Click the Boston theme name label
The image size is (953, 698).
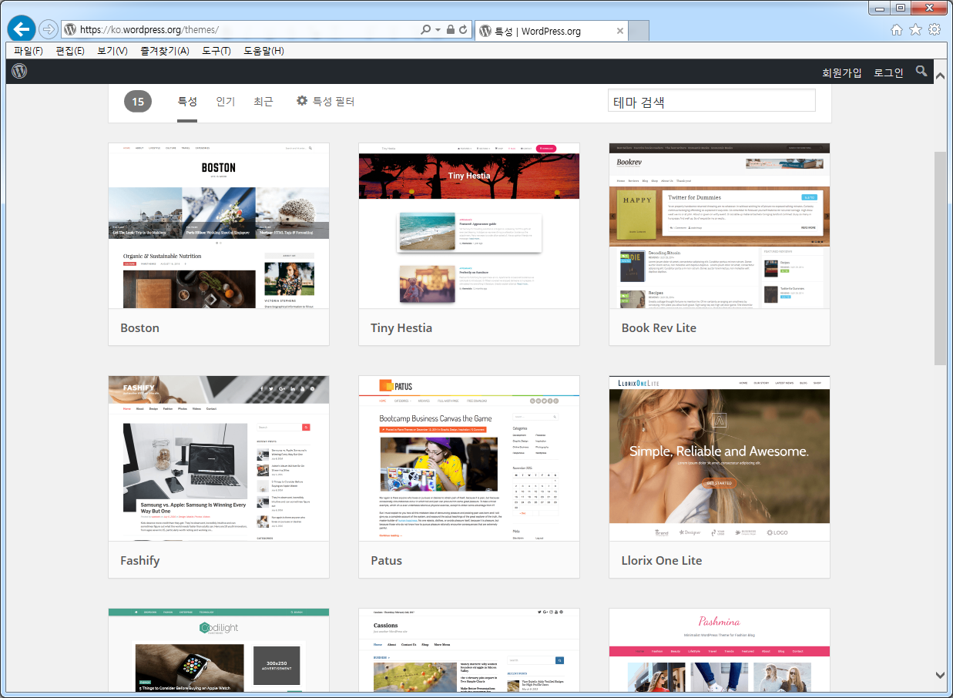point(140,328)
